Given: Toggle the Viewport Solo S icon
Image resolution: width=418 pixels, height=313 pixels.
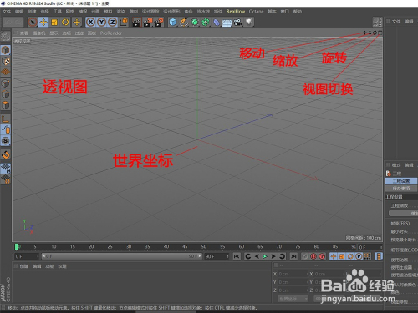Looking at the screenshot, I should (5, 141).
